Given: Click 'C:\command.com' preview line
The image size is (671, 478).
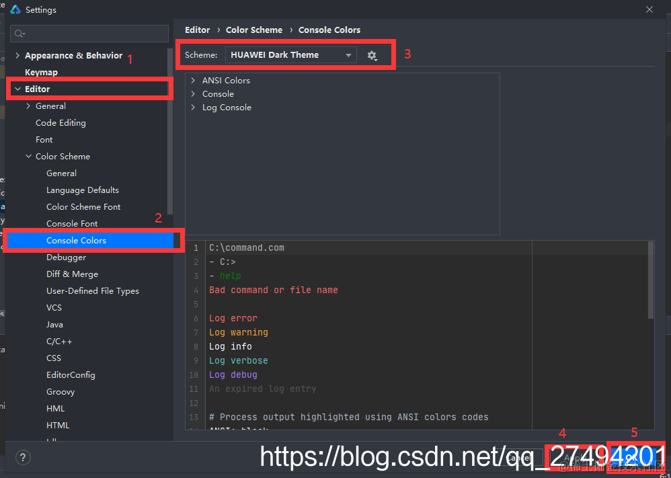Looking at the screenshot, I should (x=247, y=248).
